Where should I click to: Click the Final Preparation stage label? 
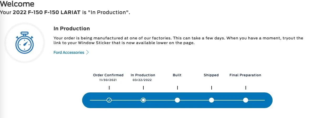[x=245, y=75]
